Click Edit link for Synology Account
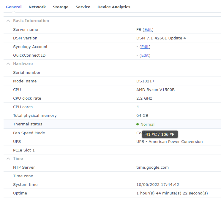The image size is (221, 201). coord(145,47)
